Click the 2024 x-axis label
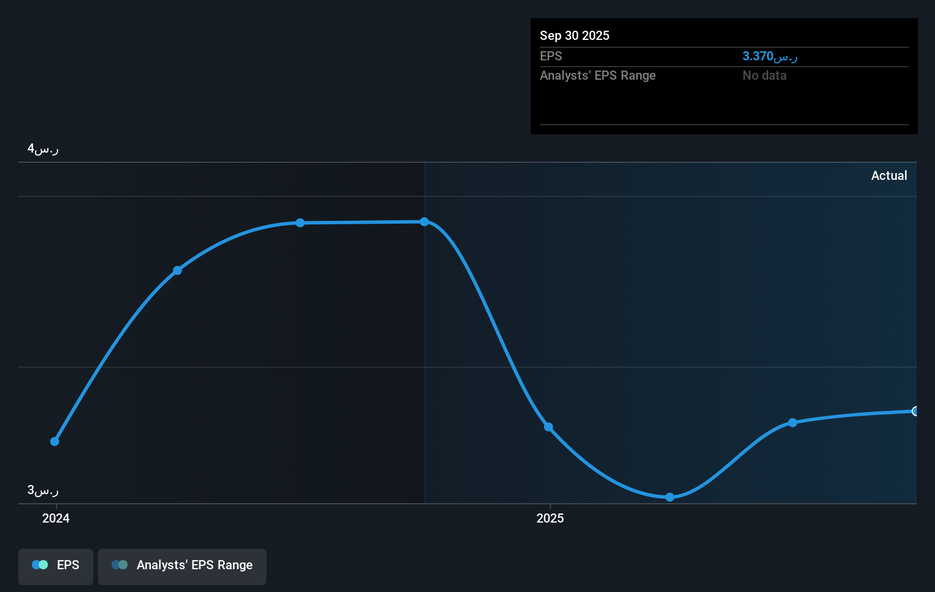Viewport: 935px width, 592px height. [56, 518]
